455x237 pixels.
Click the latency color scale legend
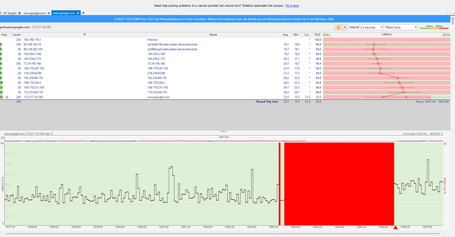click(434, 28)
